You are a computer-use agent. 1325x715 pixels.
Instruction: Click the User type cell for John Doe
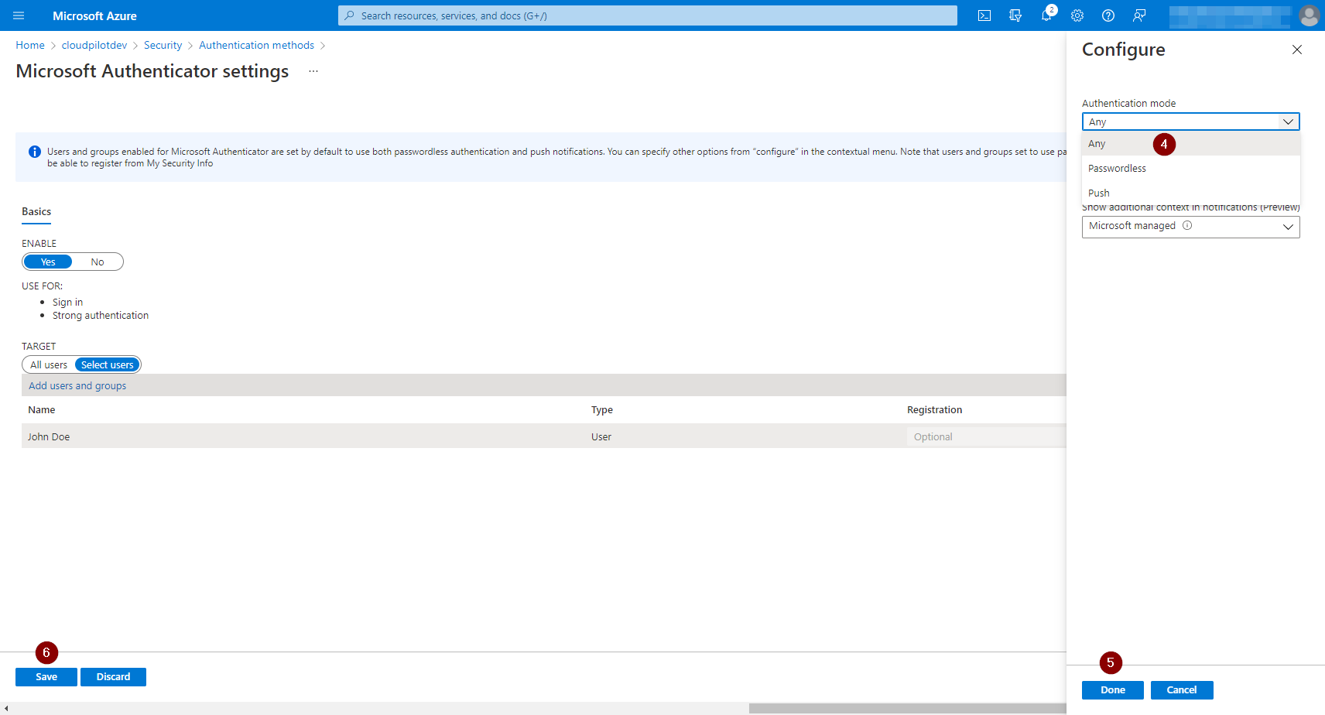601,437
